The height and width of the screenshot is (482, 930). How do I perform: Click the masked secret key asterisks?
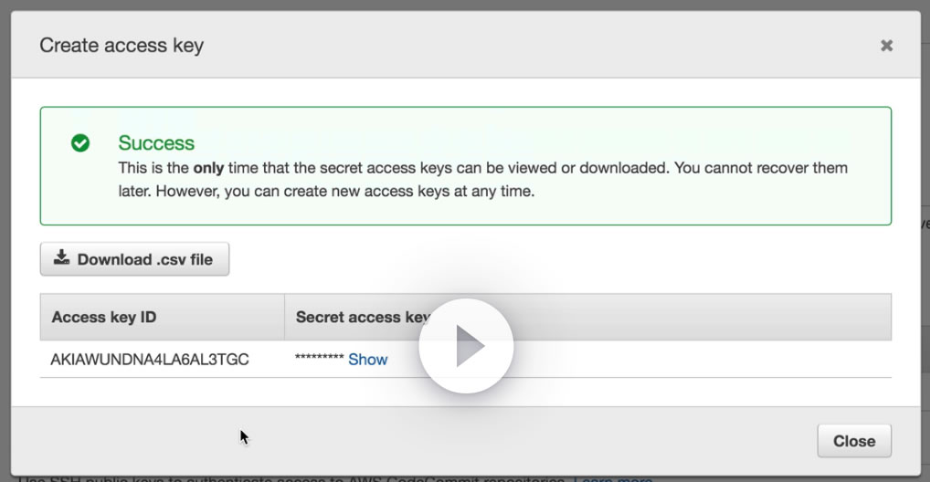click(x=319, y=360)
